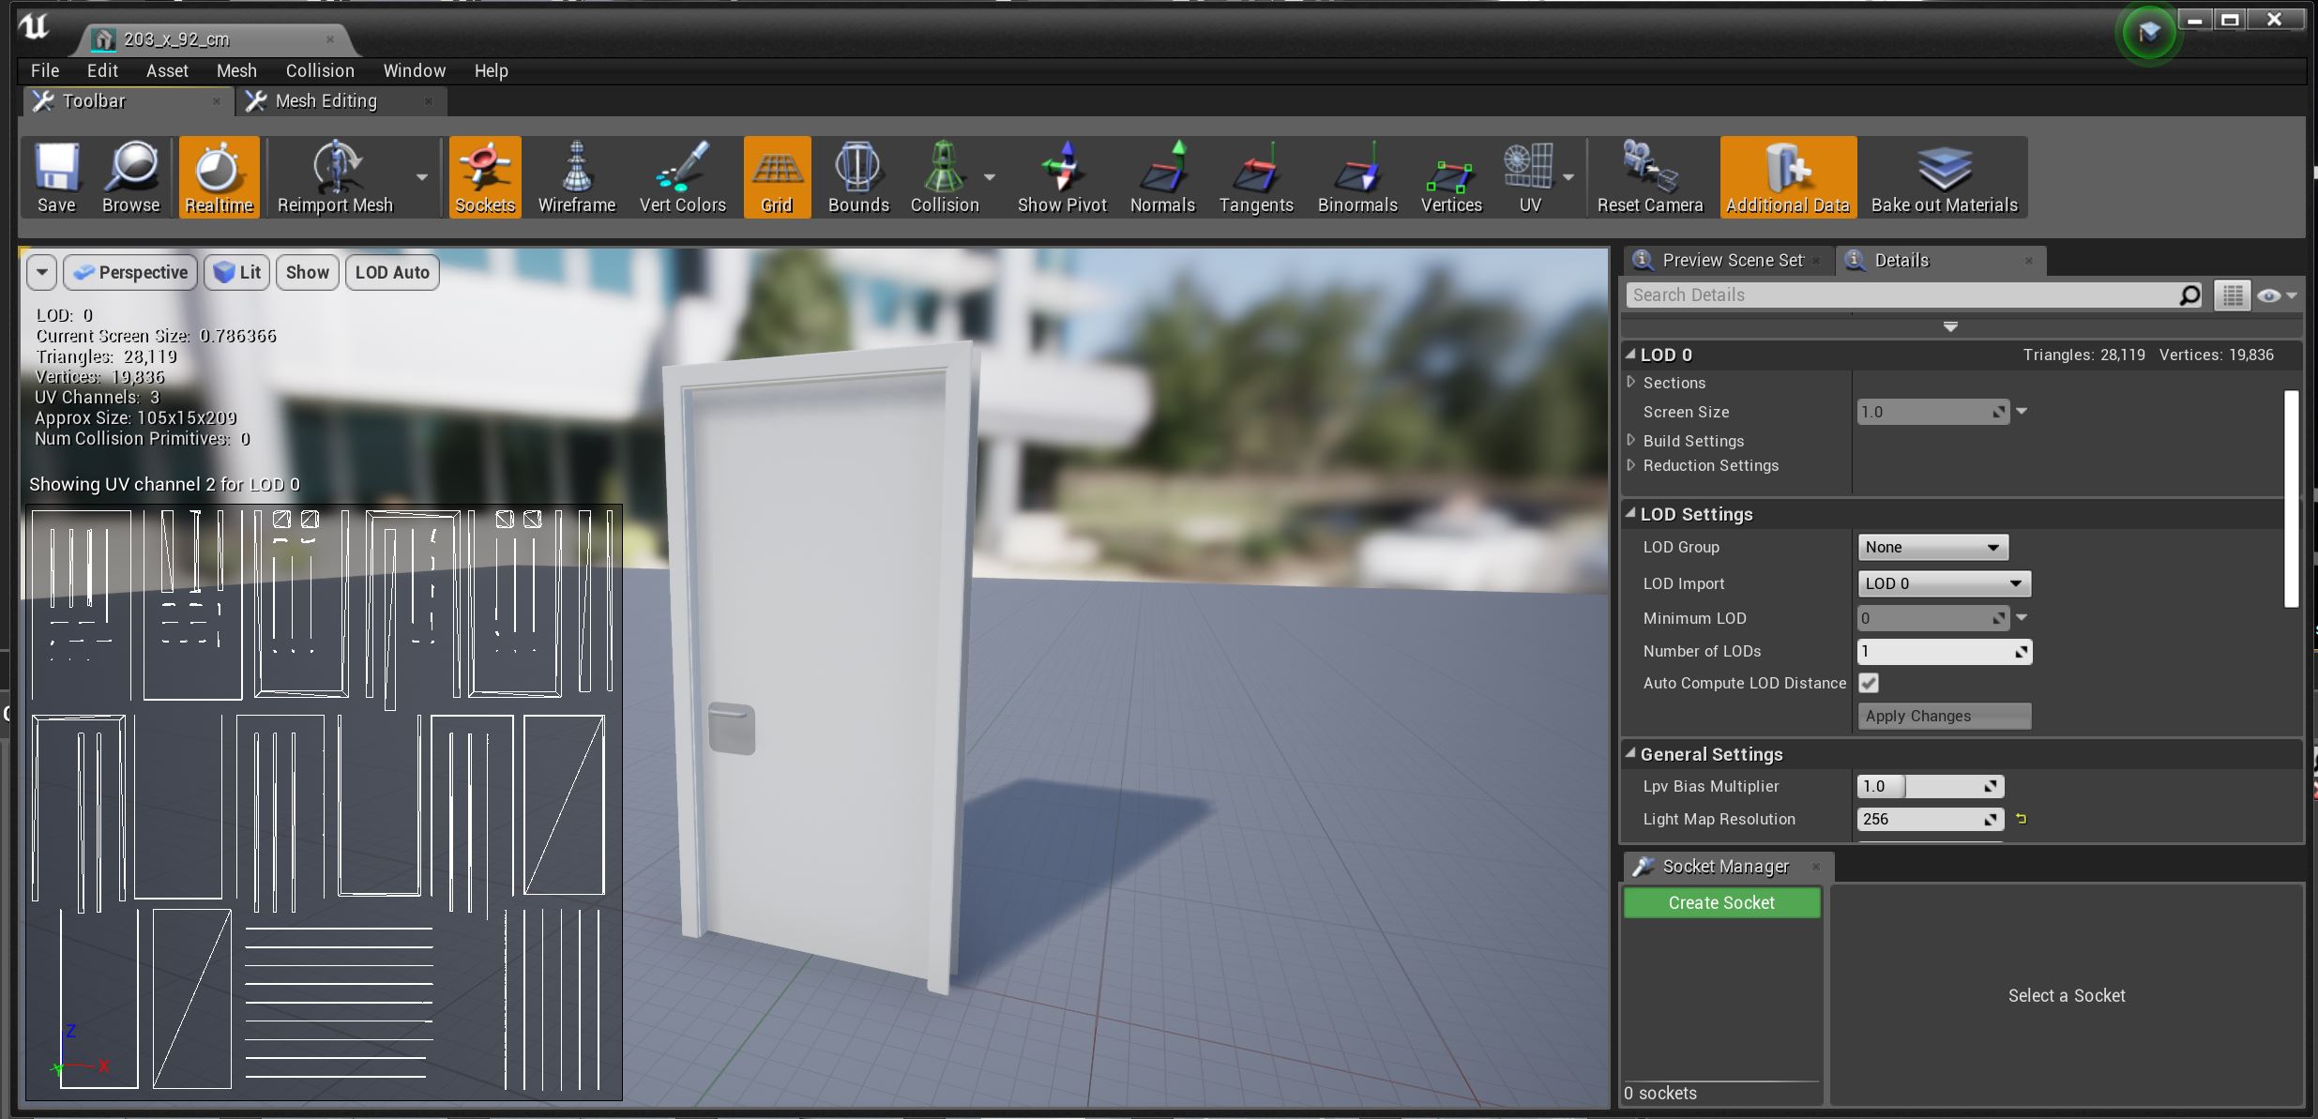This screenshot has width=2318, height=1119.
Task: Toggle Realtime rendering in toolbar
Action: (x=219, y=177)
